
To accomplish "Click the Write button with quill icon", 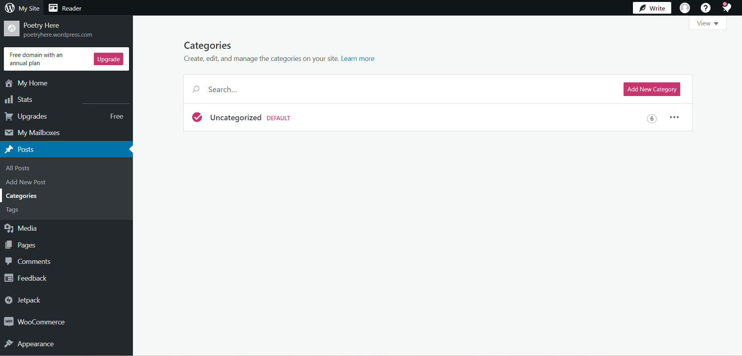I will pyautogui.click(x=652, y=8).
